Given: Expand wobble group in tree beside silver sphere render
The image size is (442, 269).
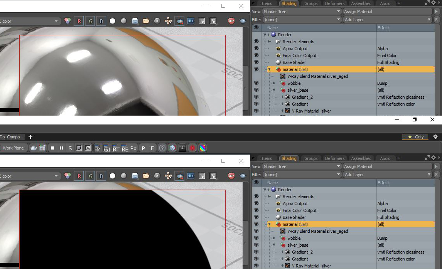Looking at the screenshot, I should pos(274,83).
